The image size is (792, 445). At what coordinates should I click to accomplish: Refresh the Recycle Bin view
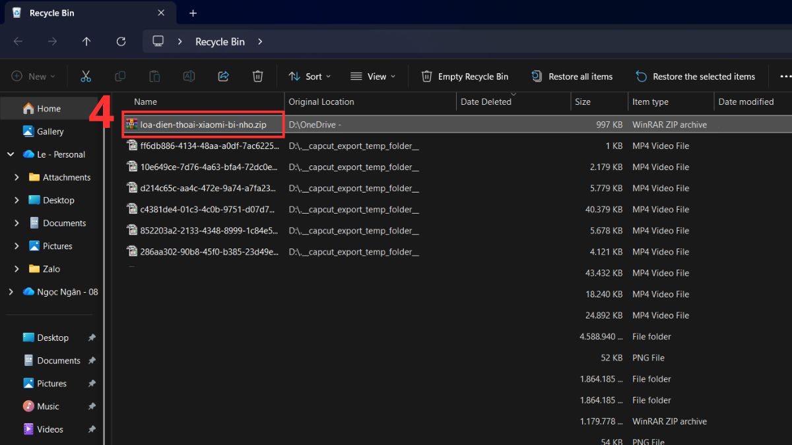click(121, 41)
